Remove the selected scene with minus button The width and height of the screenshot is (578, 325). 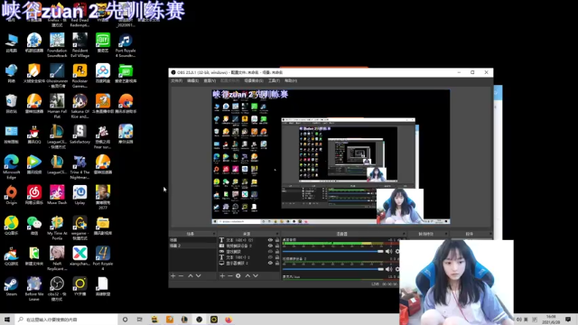click(x=181, y=275)
